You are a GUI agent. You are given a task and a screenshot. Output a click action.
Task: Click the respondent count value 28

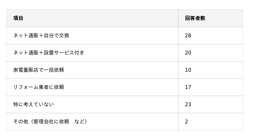188,35
